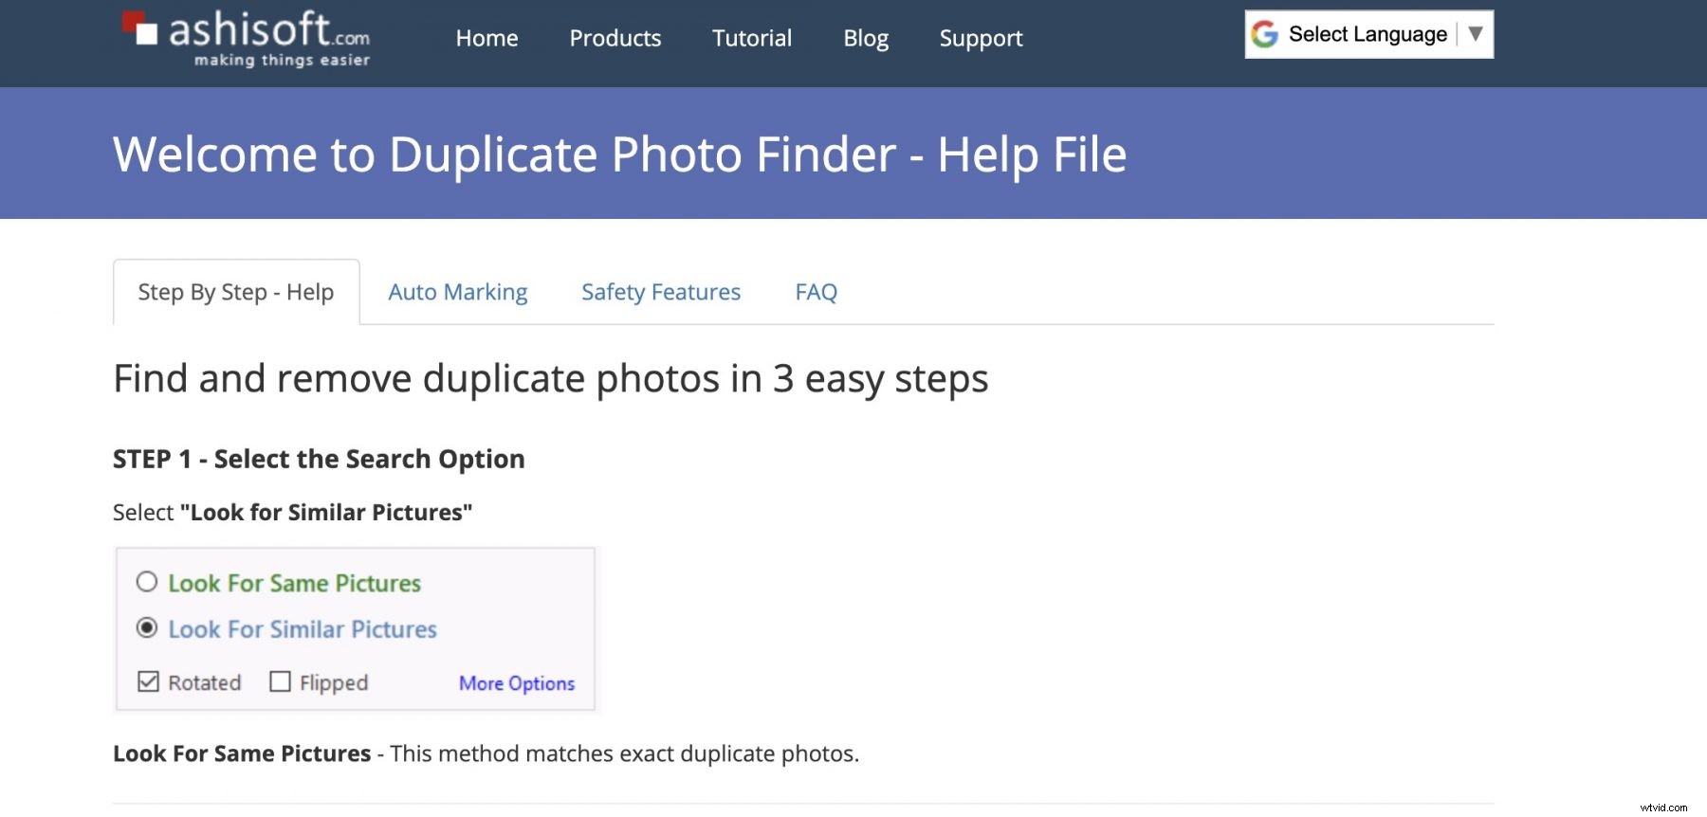Open the Products menu item
Image resolution: width=1707 pixels, height=817 pixels.
(615, 39)
